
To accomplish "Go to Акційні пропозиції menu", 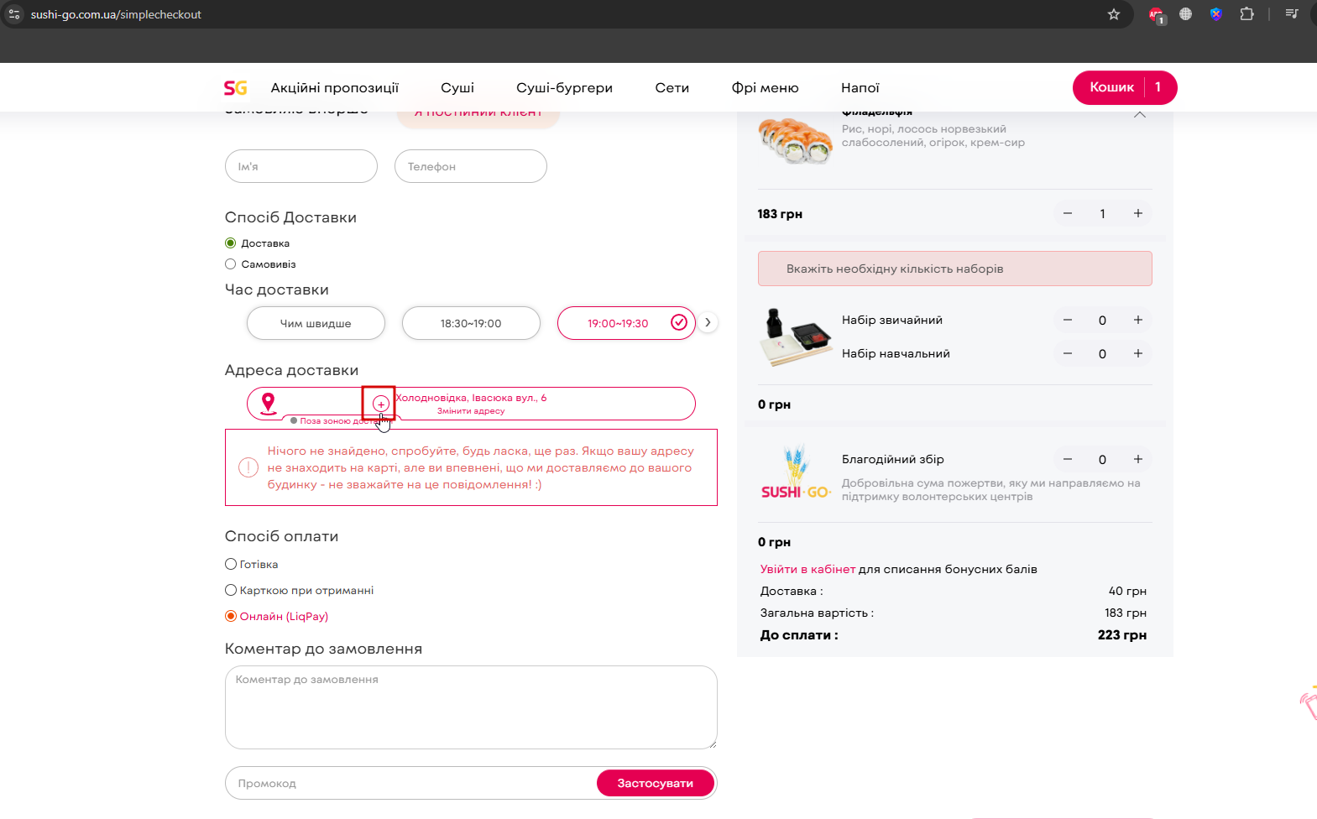I will click(334, 88).
